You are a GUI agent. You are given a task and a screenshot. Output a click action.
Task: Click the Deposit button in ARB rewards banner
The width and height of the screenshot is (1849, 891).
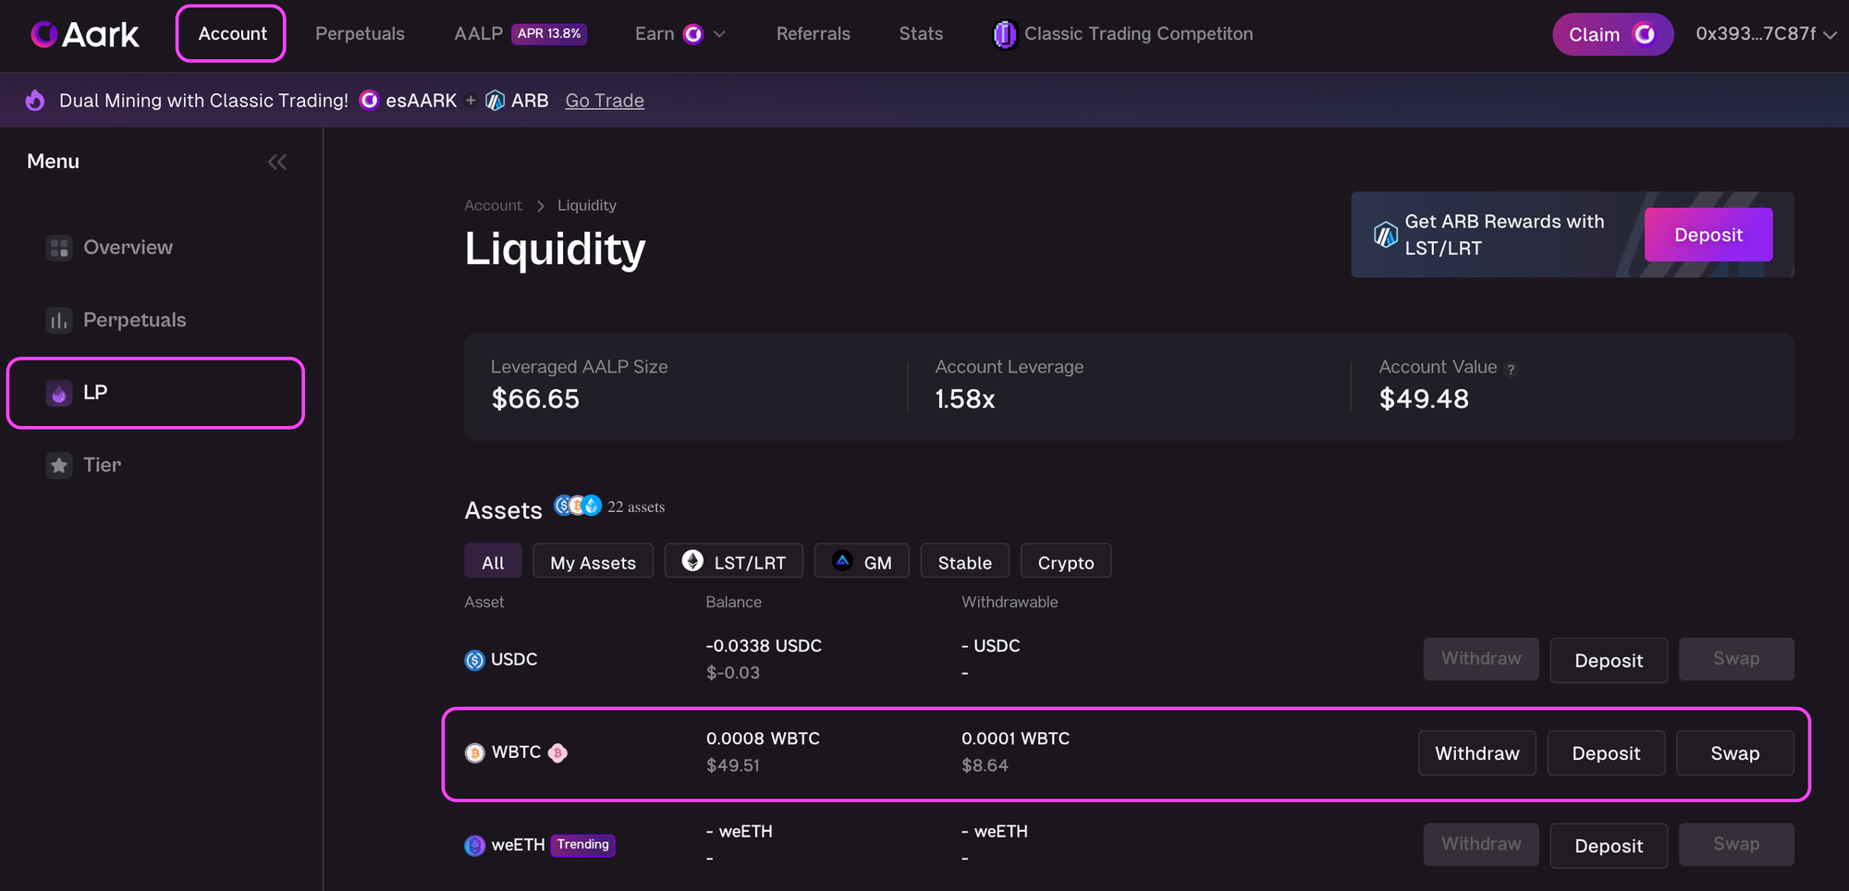[x=1708, y=235]
